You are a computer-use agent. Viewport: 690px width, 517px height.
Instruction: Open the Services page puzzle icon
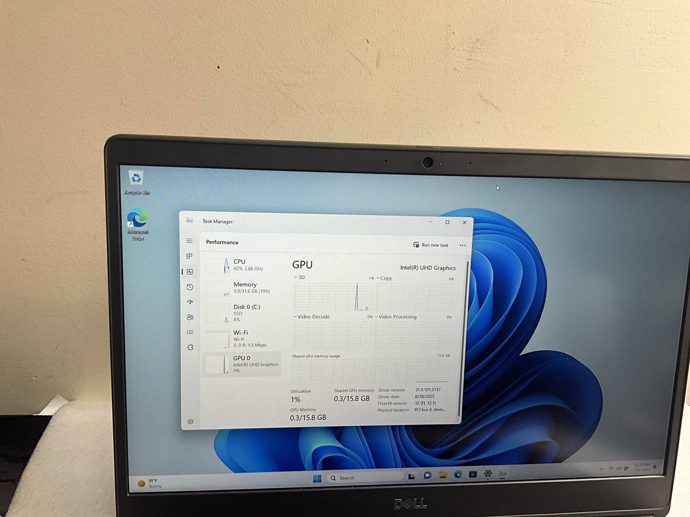(x=190, y=347)
